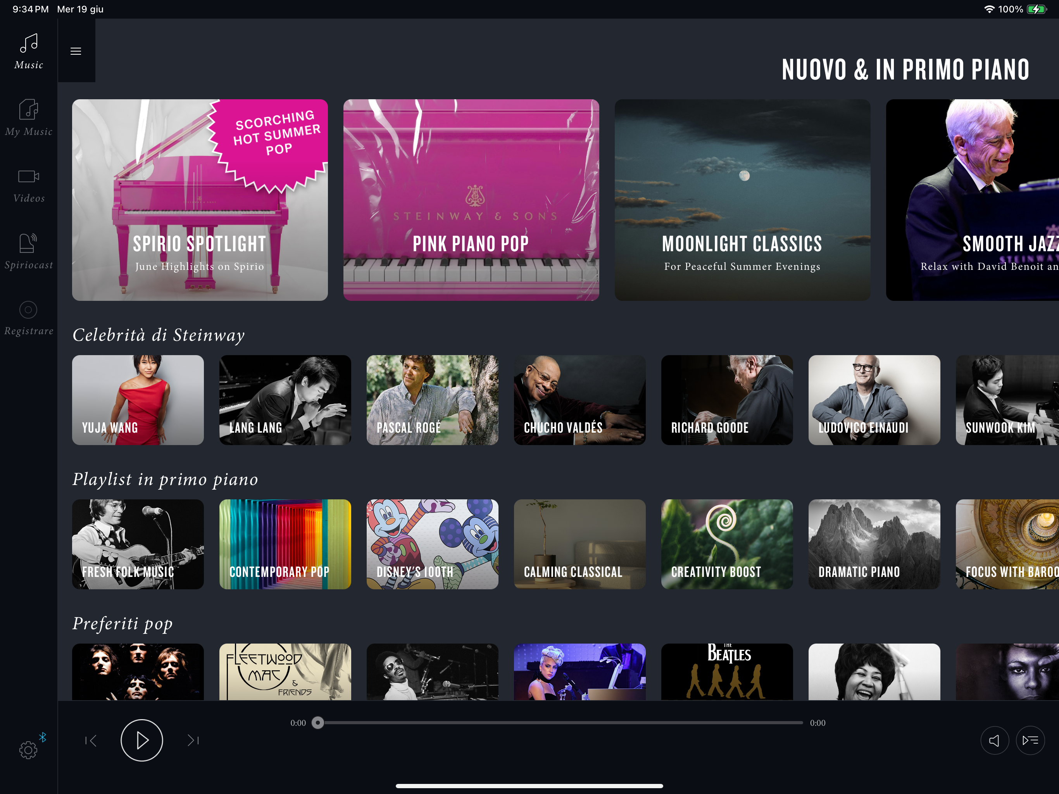Tap the battery indicator in status bar
The width and height of the screenshot is (1059, 794).
(1037, 9)
